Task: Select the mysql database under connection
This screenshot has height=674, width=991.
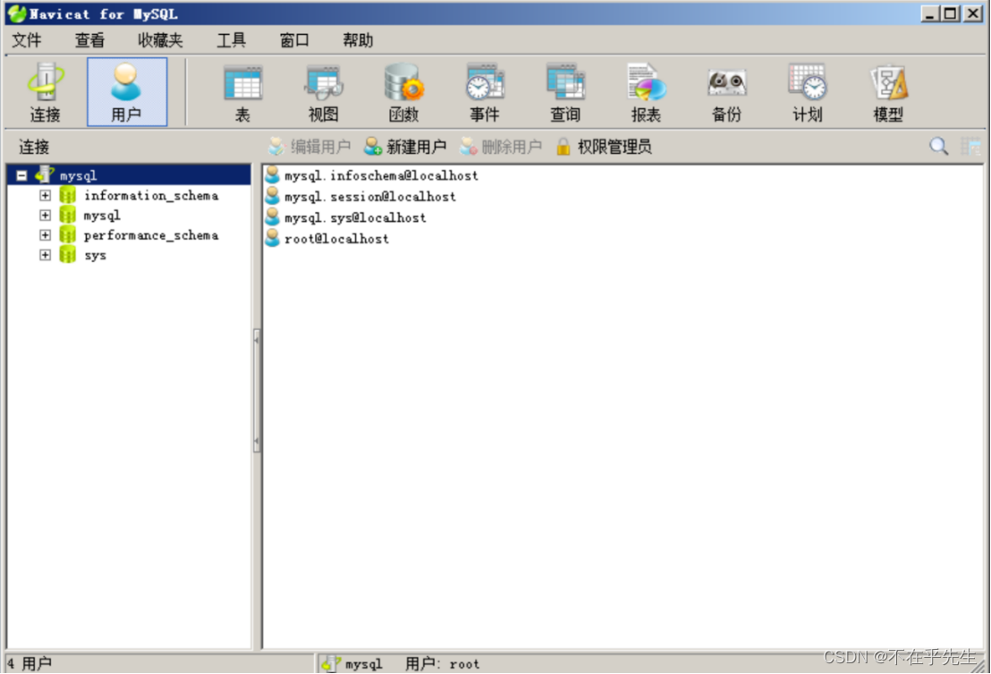Action: (102, 215)
